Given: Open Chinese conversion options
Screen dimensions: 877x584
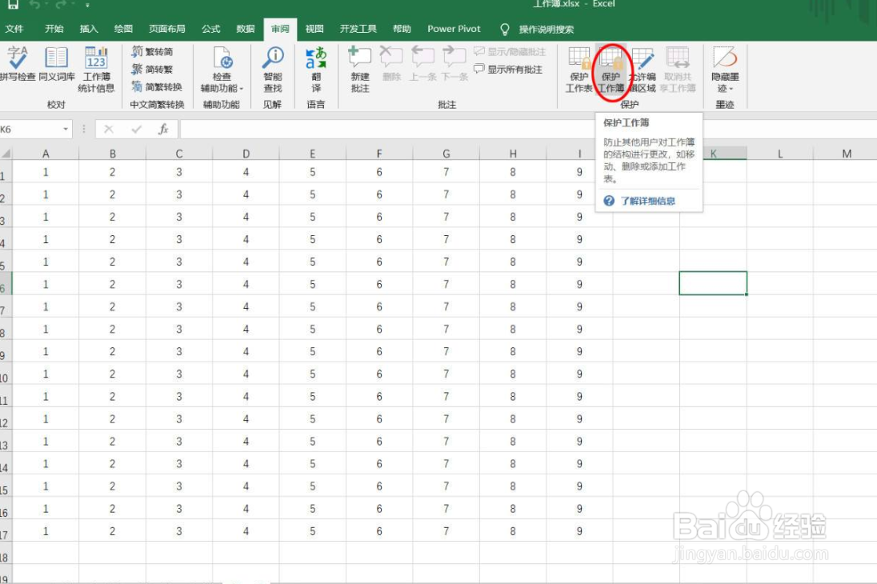Looking at the screenshot, I should pos(157,86).
